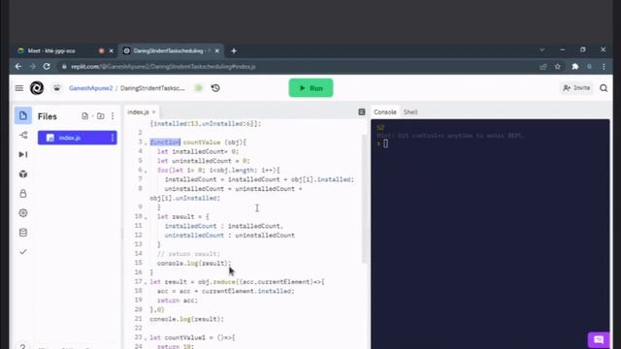The image size is (621, 349).
Task: Go forward in the browser
Action: pos(32,67)
